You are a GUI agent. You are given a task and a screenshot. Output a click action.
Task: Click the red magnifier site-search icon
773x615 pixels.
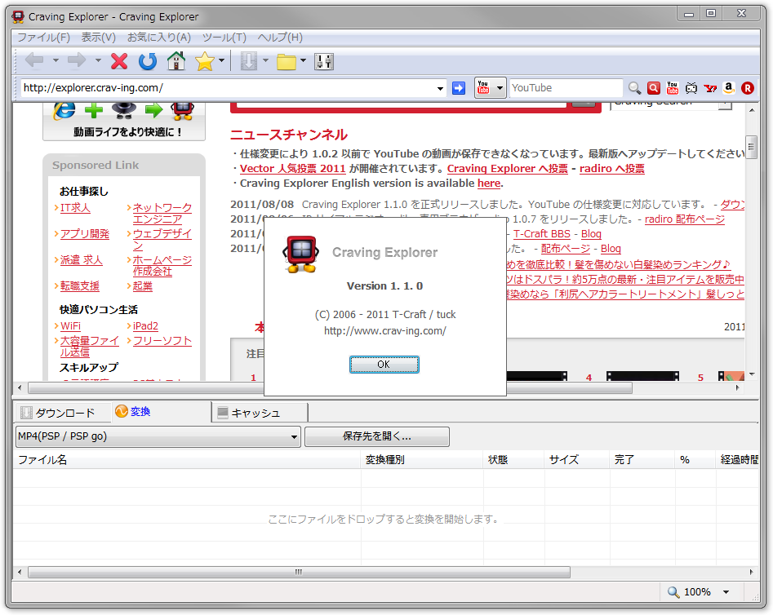(654, 88)
